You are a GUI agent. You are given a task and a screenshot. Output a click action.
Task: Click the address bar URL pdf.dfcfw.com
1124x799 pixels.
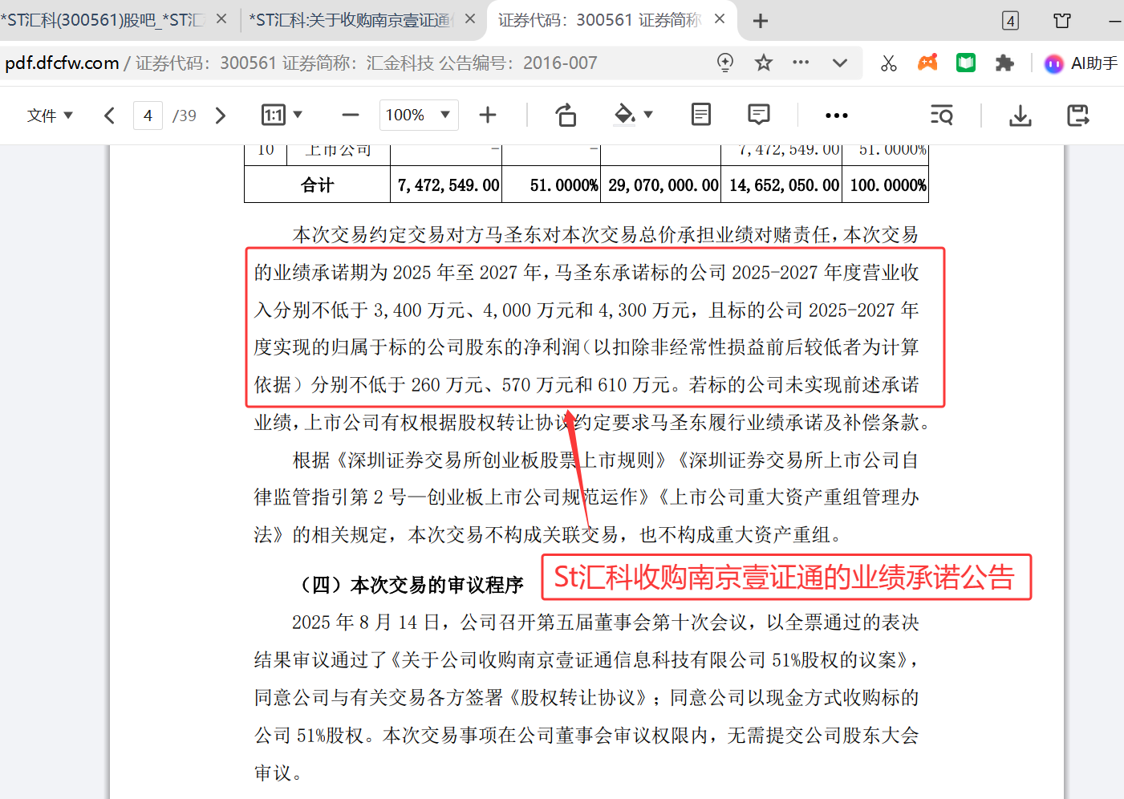coord(62,63)
